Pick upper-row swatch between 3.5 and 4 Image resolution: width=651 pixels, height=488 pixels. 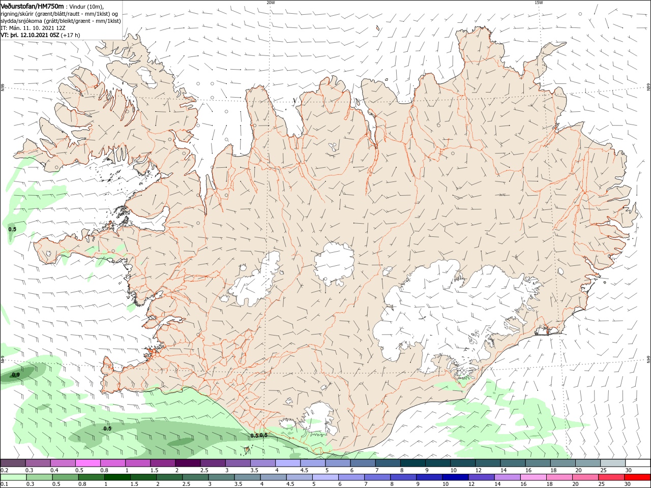pos(262,463)
